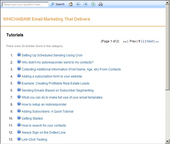Click the help icon beside email templates article
This screenshot has width=170, height=144.
click(19, 97)
